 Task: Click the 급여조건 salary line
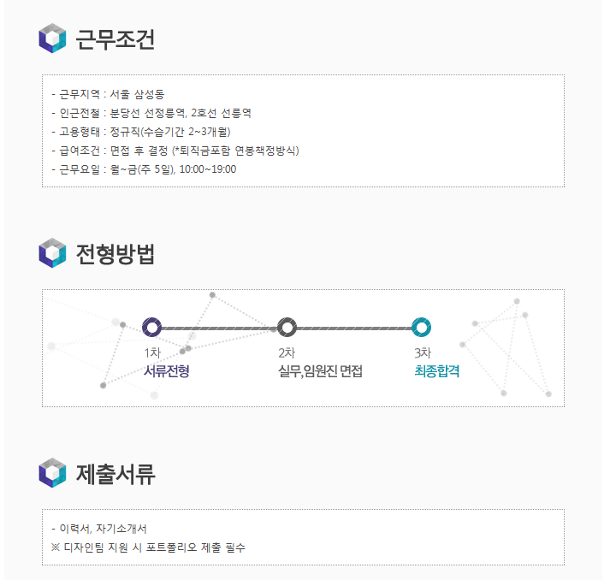(x=175, y=151)
